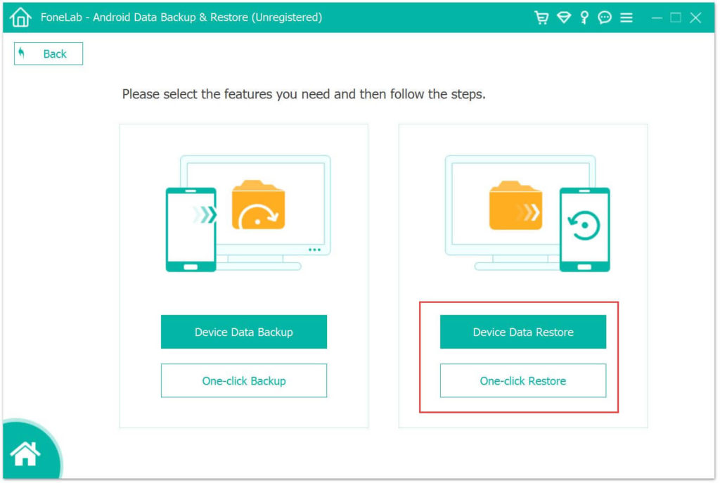Viewport: 720px width, 483px height.
Task: Start Device Data Backup
Action: point(244,332)
